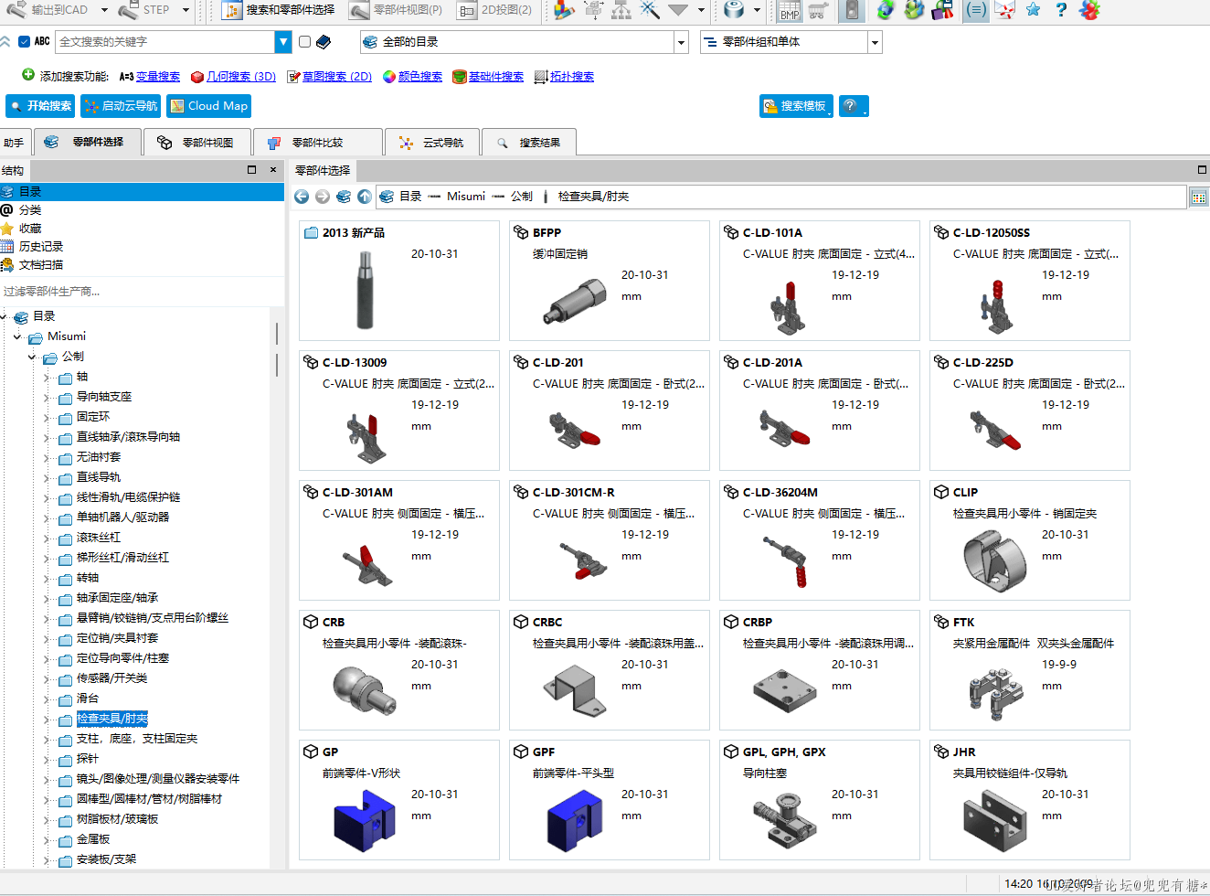
Task: Click the help question mark toolbar icon
Action: [1060, 10]
